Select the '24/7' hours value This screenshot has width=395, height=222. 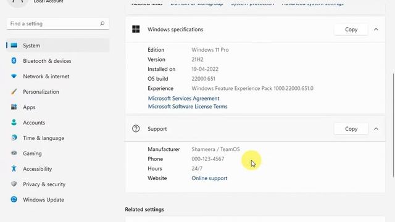click(197, 168)
